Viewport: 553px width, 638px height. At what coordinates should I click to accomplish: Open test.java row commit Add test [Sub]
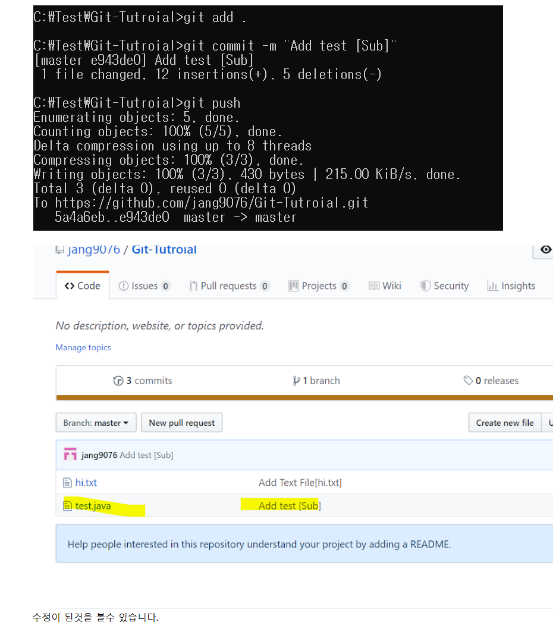(290, 506)
